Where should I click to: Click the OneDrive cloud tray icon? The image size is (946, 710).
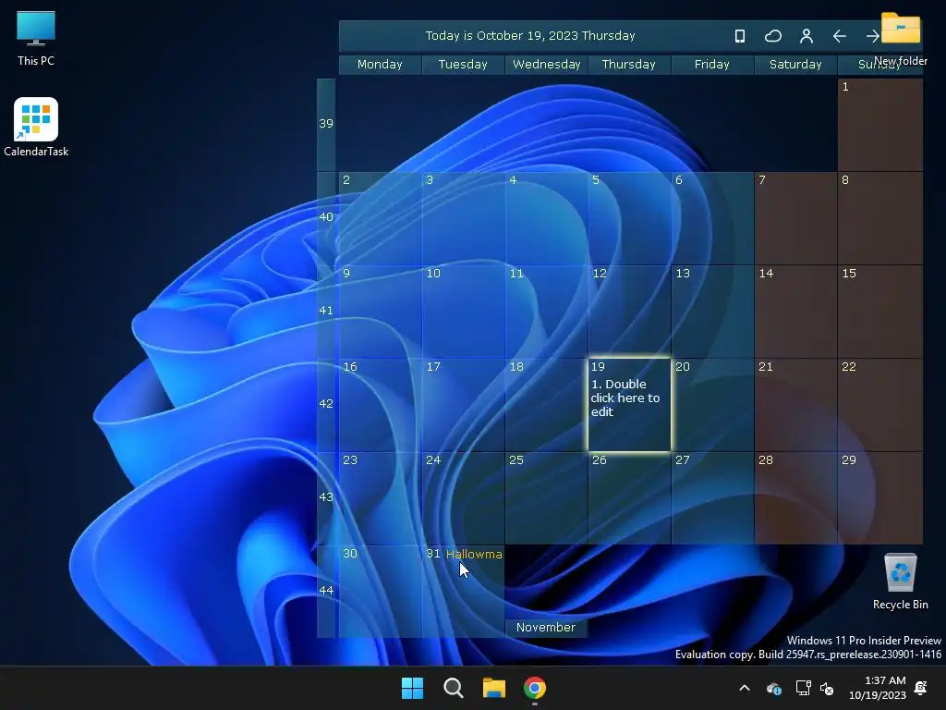pyautogui.click(x=774, y=688)
